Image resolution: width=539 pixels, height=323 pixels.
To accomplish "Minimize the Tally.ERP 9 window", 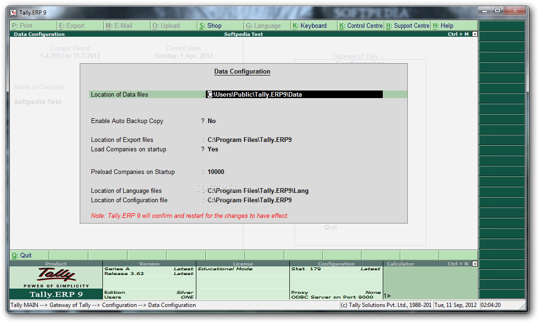I will point(485,11).
